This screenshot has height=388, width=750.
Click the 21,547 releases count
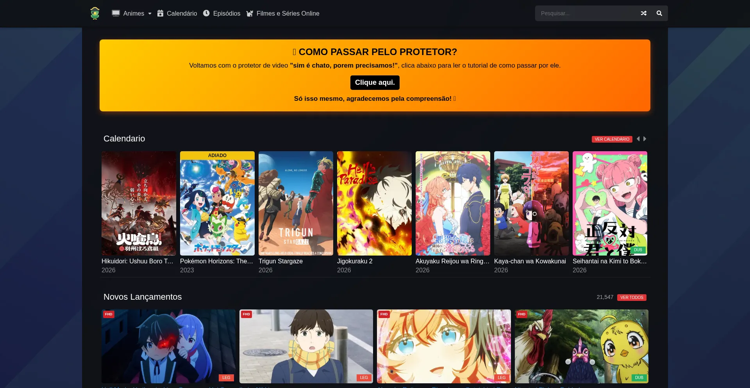pos(605,297)
